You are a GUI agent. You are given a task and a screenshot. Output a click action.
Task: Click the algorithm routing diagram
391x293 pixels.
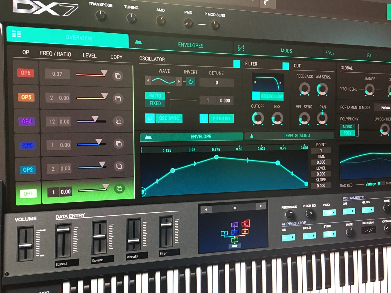click(x=235, y=233)
